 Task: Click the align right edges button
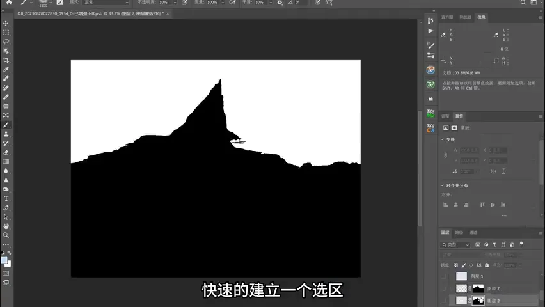click(466, 205)
